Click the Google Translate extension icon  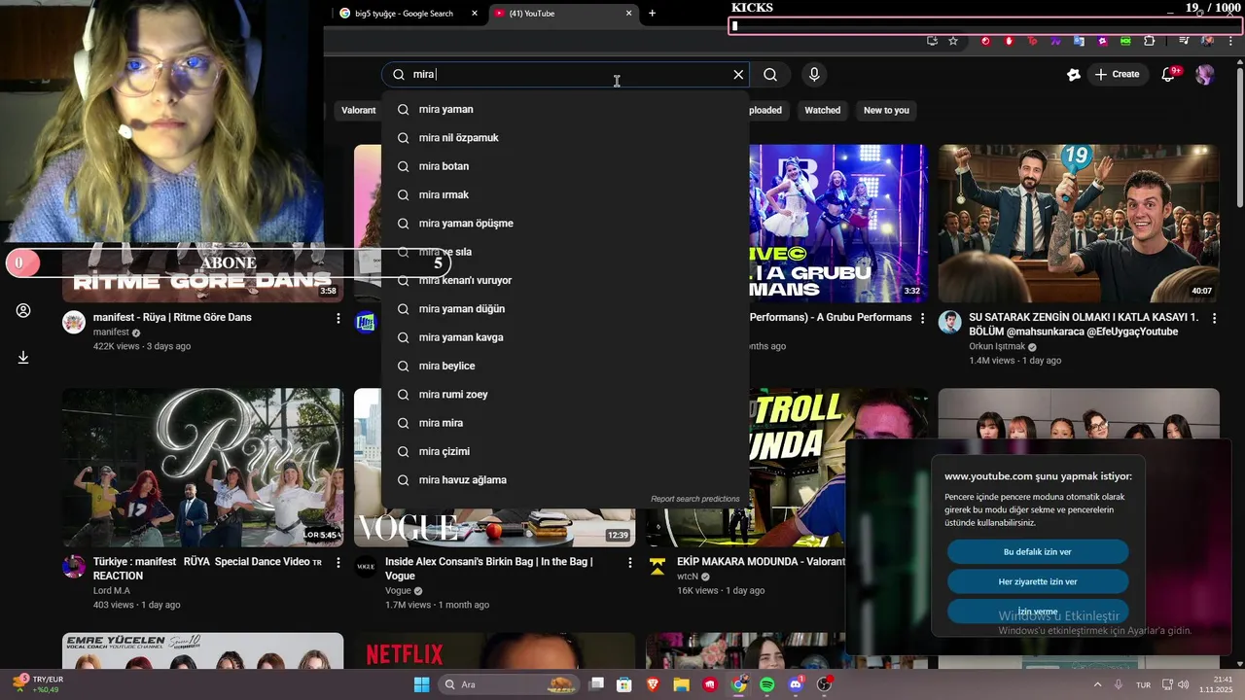click(1079, 41)
